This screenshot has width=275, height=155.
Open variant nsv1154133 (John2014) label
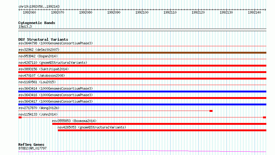[38, 114]
